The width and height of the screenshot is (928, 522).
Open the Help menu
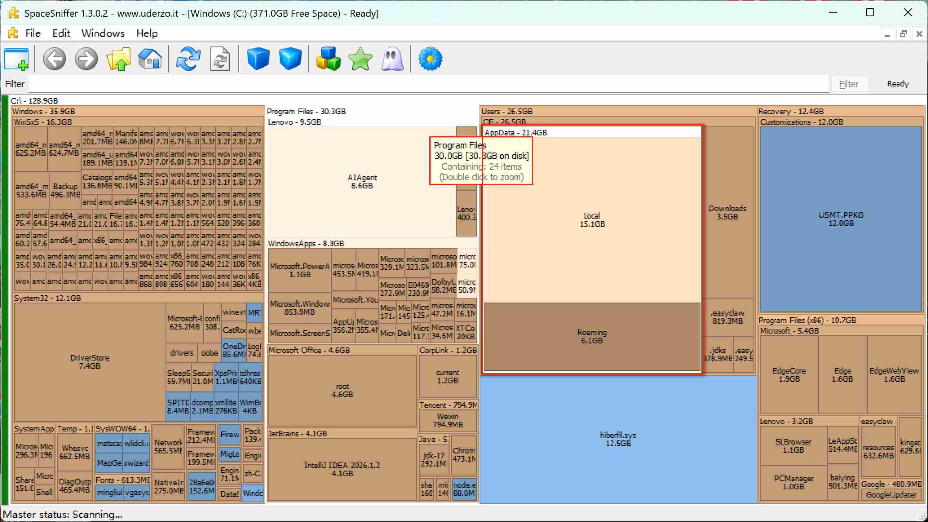click(x=147, y=33)
